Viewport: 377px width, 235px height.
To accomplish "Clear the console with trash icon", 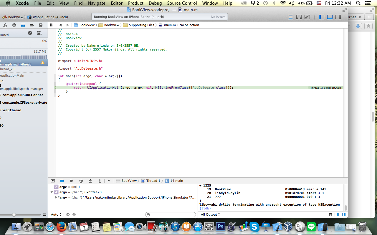I will 330,214.
